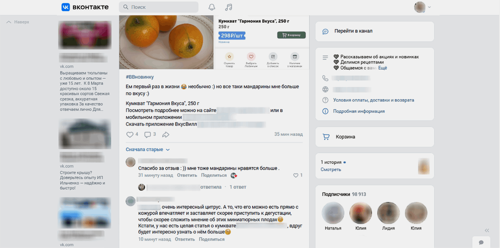Expand the profile menu arrow by the avatar
500x248 pixels.
[429, 7]
